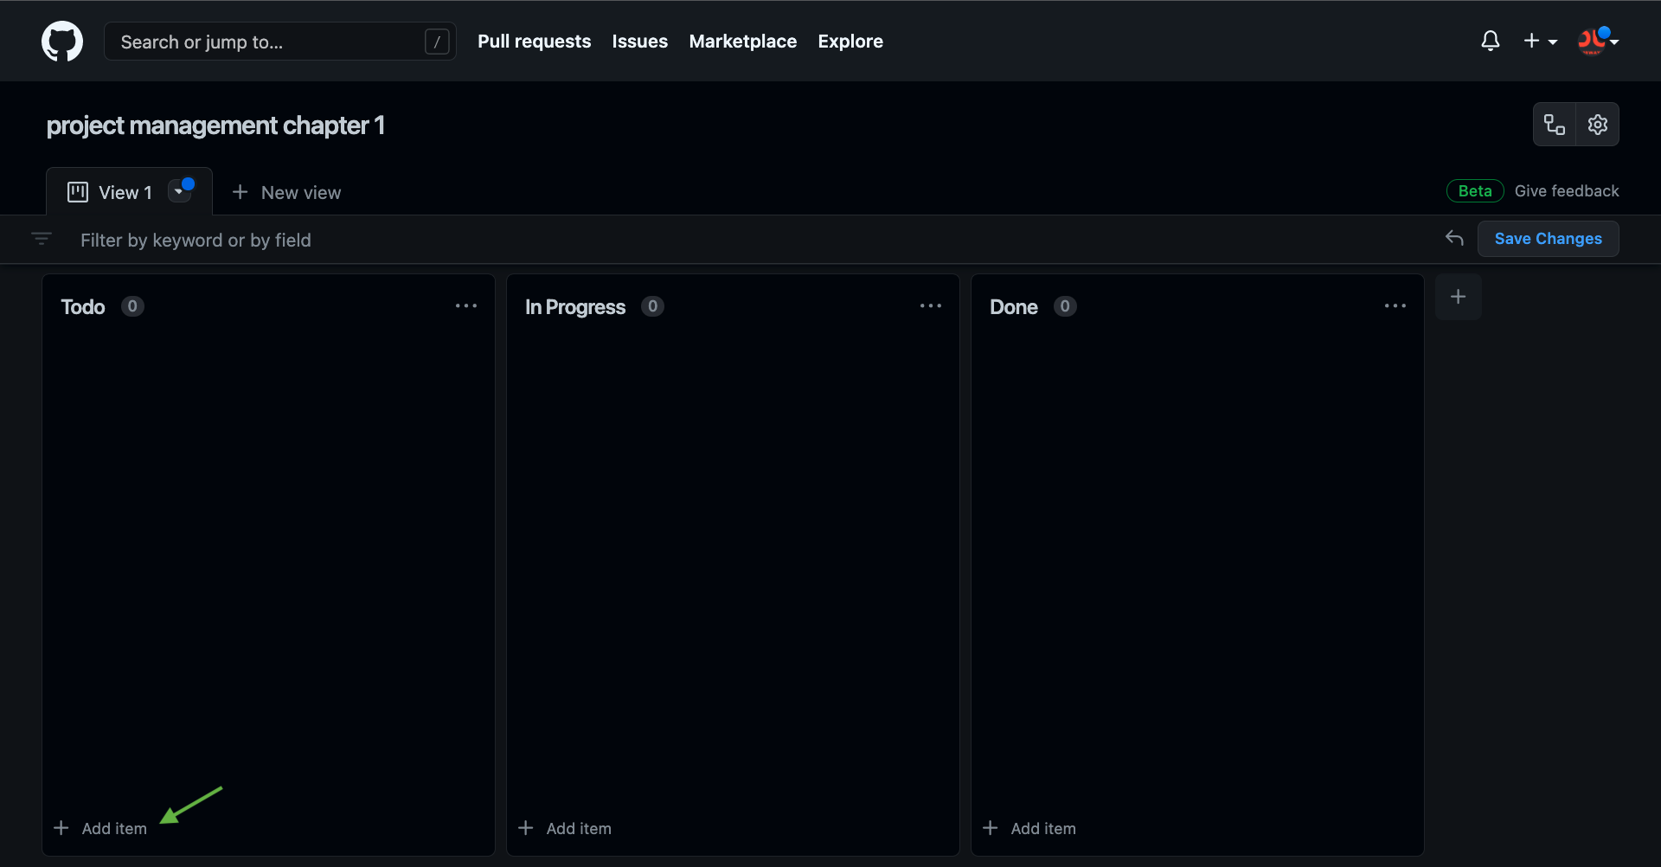
Task: Add item to the Todo column
Action: click(x=101, y=828)
